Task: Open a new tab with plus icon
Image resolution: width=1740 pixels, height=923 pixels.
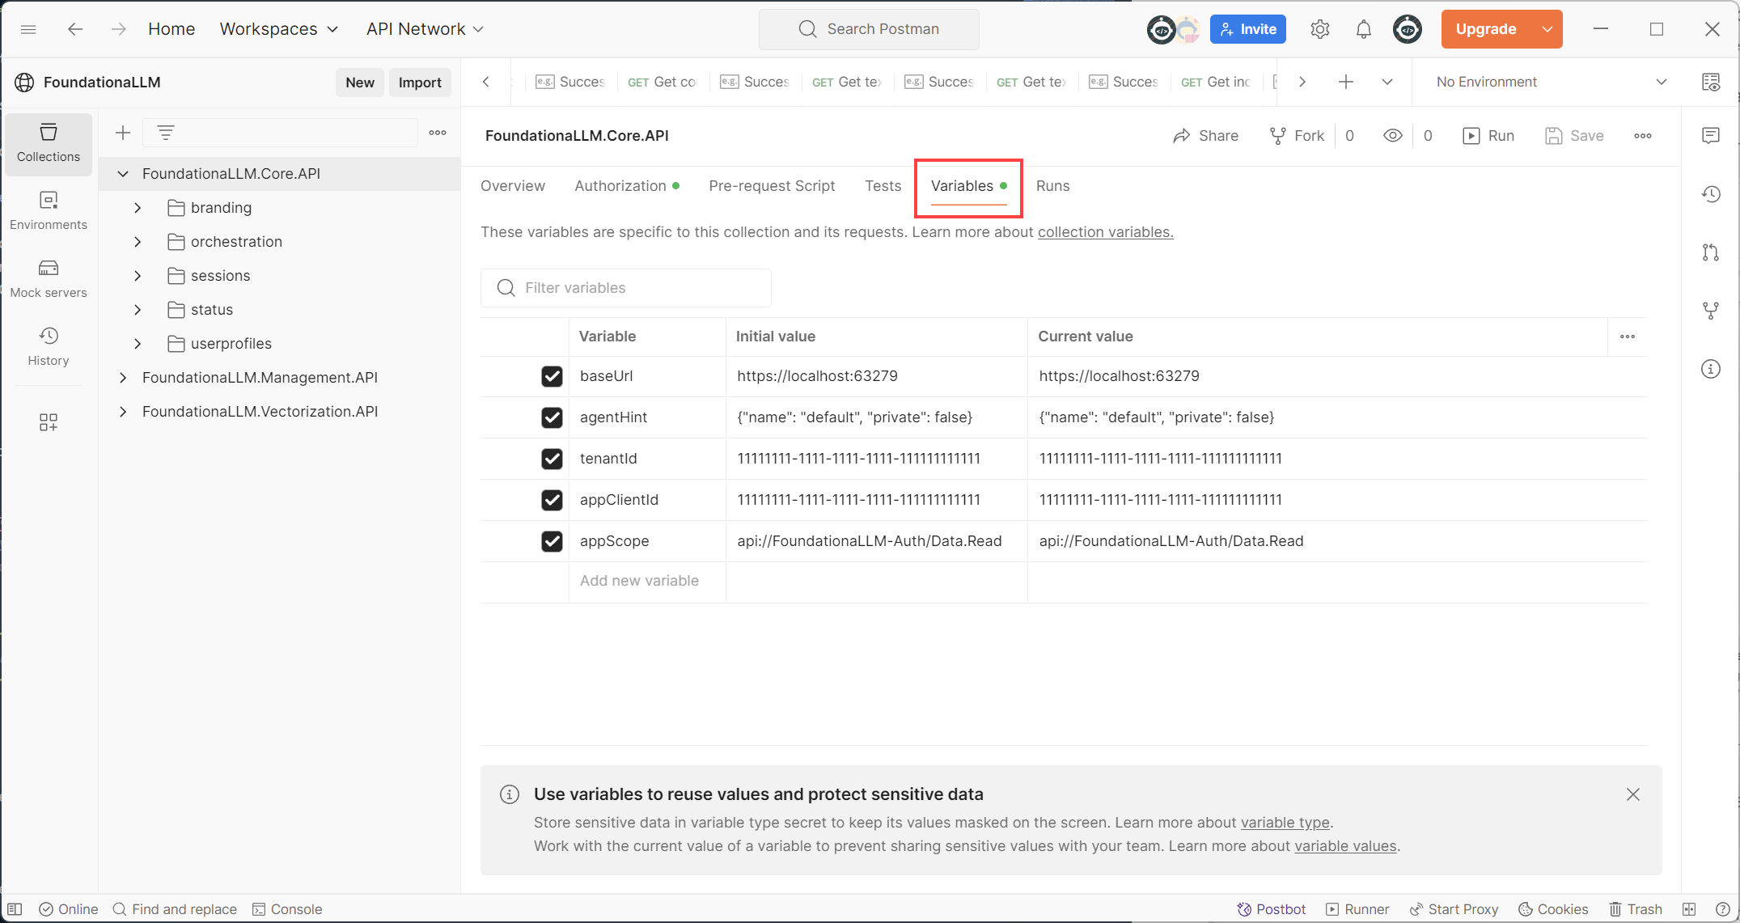Action: (x=1346, y=82)
